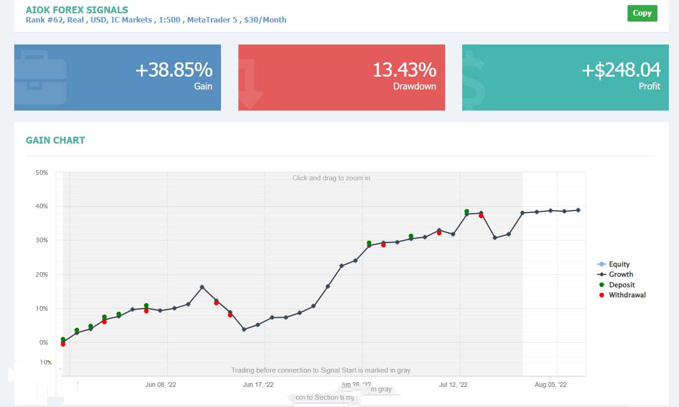
Task: Select the +38.85% gain value
Action: [x=174, y=70]
